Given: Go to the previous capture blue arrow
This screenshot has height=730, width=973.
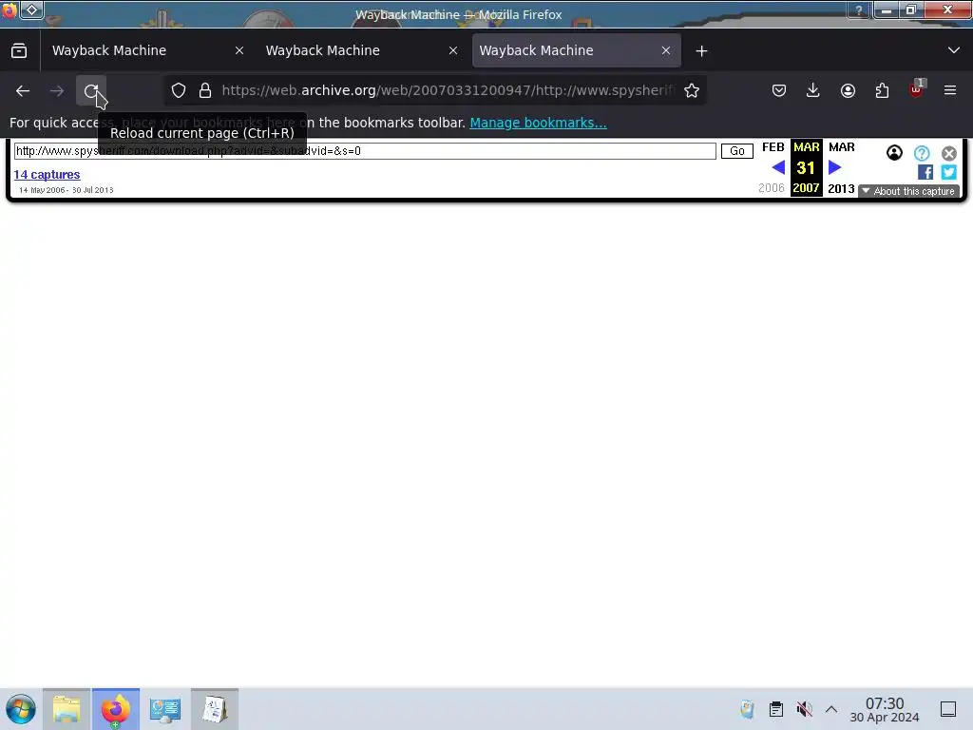Looking at the screenshot, I should coord(778,167).
